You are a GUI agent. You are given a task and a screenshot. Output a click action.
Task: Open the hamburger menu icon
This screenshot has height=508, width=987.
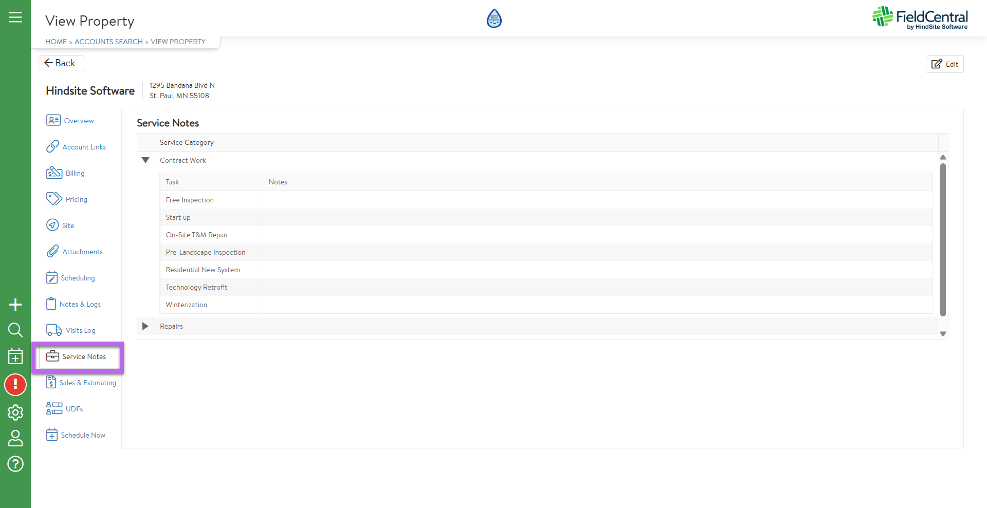[x=15, y=17]
